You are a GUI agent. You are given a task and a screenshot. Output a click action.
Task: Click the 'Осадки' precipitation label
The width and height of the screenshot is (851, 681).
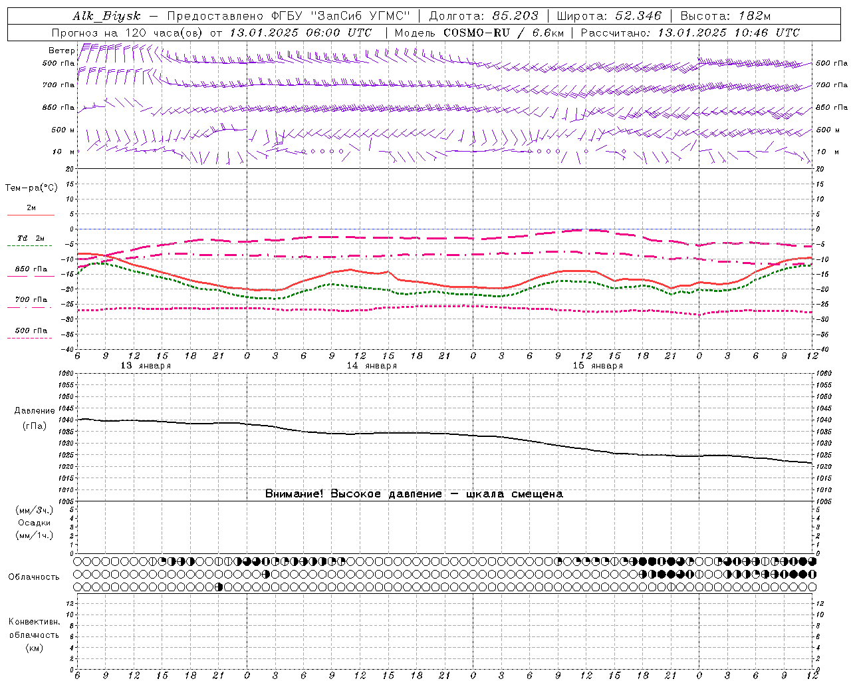(x=35, y=523)
